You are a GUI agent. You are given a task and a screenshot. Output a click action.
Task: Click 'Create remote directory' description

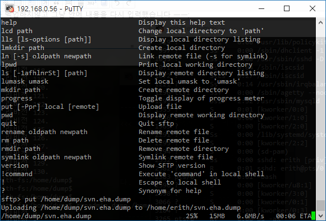183,90
